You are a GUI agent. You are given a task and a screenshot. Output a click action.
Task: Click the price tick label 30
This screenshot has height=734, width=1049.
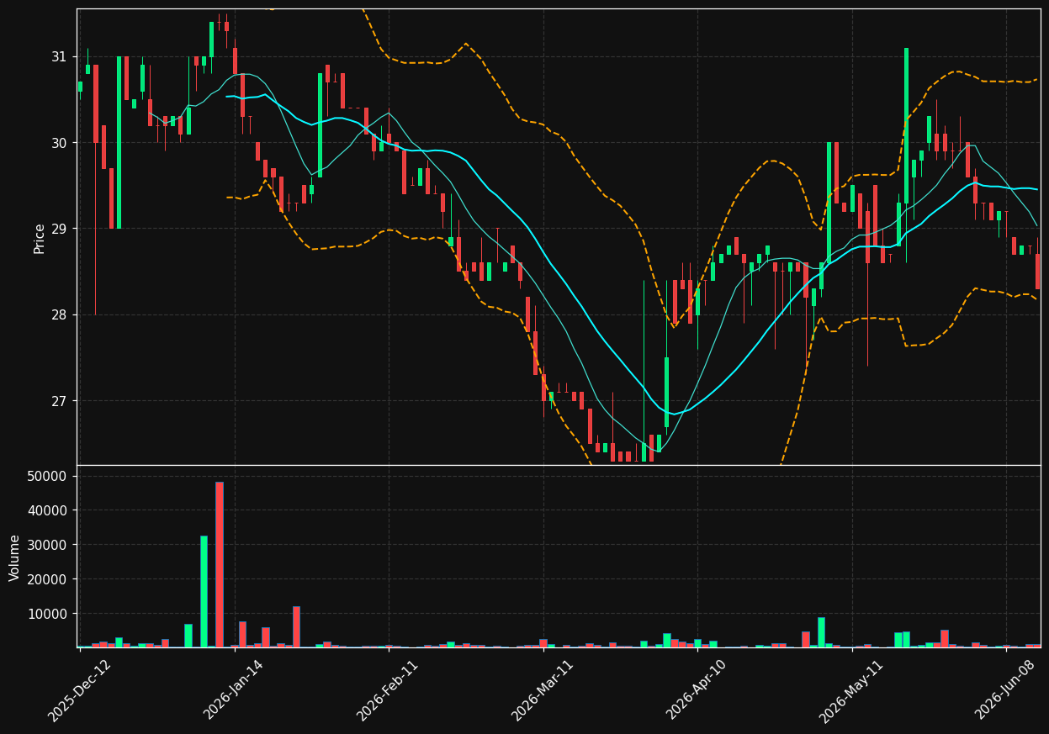60,143
